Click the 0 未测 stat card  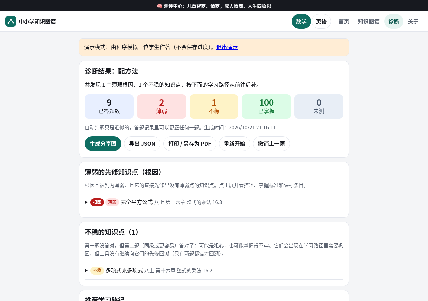[x=319, y=106]
